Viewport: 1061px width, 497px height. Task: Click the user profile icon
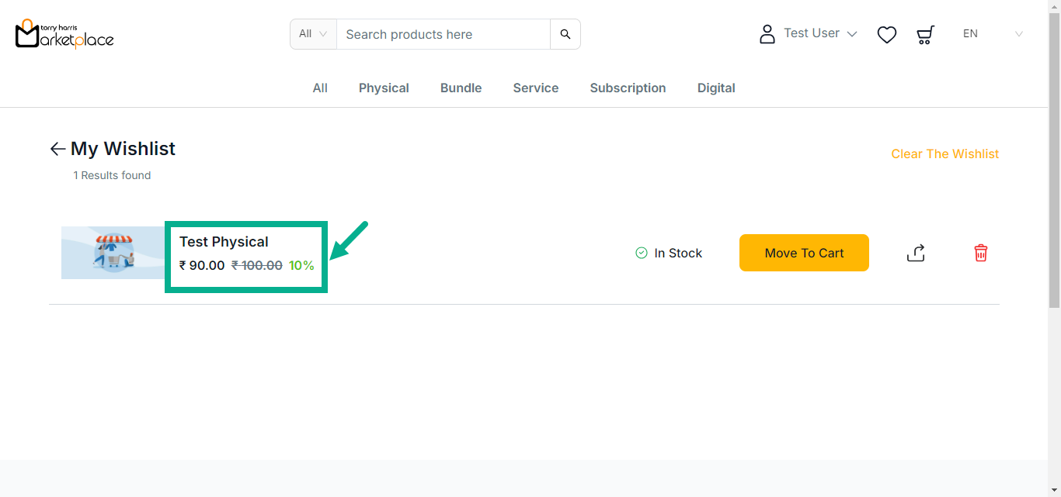[x=767, y=34]
